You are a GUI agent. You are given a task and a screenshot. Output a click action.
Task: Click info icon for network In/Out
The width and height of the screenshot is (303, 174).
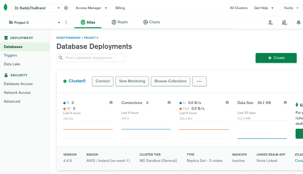(x=227, y=102)
